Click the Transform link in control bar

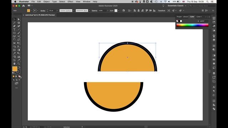click(x=161, y=11)
